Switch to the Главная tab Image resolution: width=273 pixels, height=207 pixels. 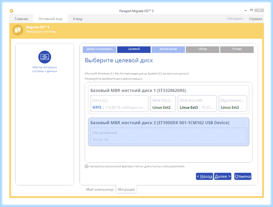[x=21, y=19]
